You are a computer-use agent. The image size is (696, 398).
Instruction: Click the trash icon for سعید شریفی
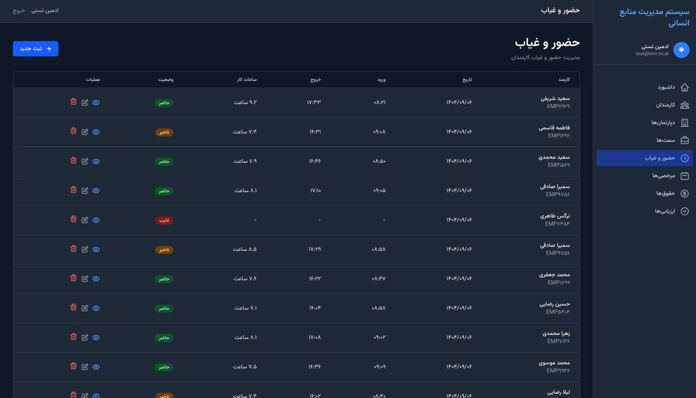click(x=74, y=102)
